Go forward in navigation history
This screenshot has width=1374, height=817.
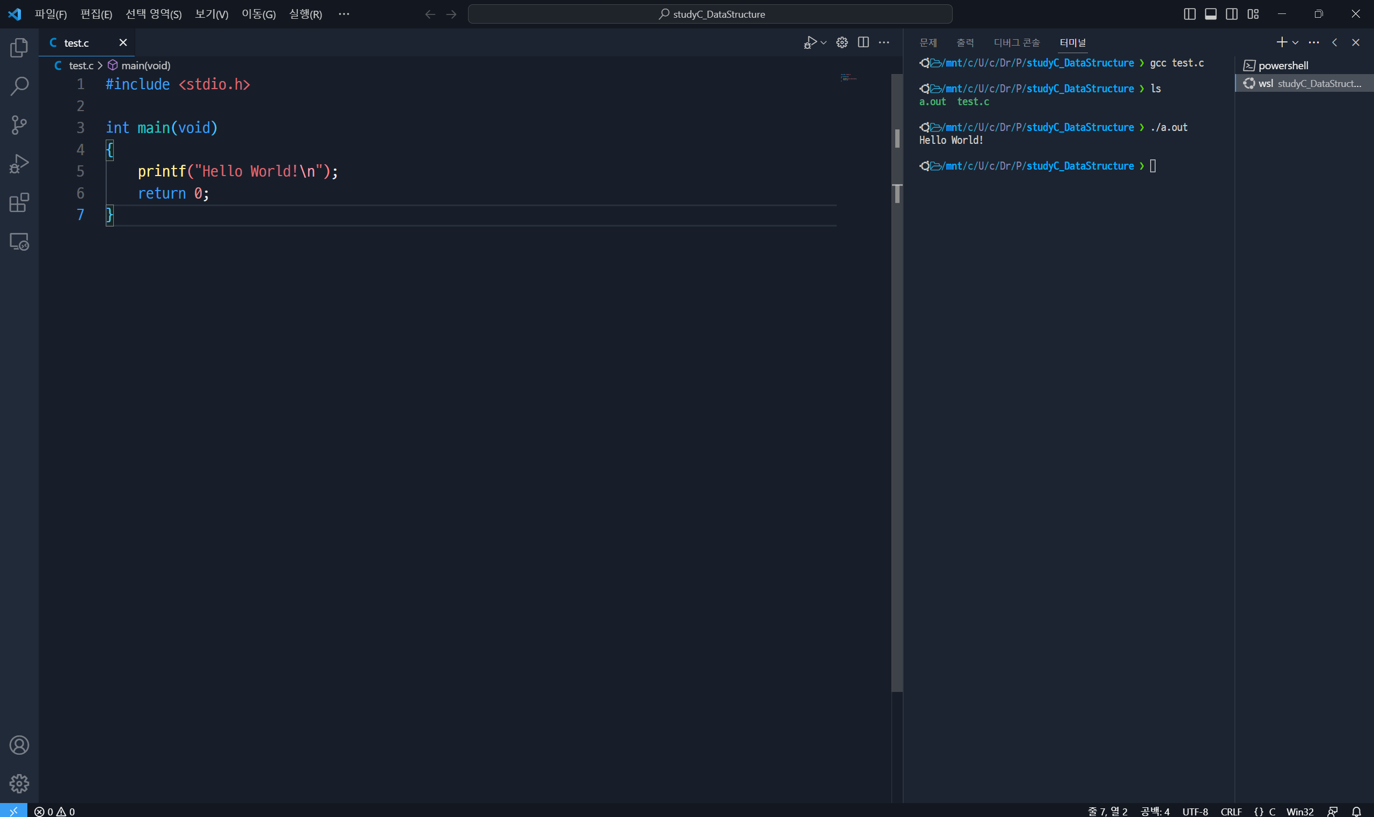coord(451,14)
